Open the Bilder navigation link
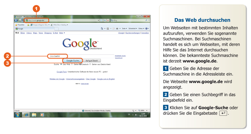 click(x=23, y=33)
